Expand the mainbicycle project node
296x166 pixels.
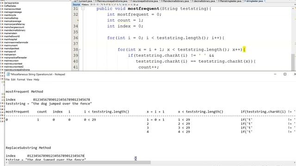[0, 15]
